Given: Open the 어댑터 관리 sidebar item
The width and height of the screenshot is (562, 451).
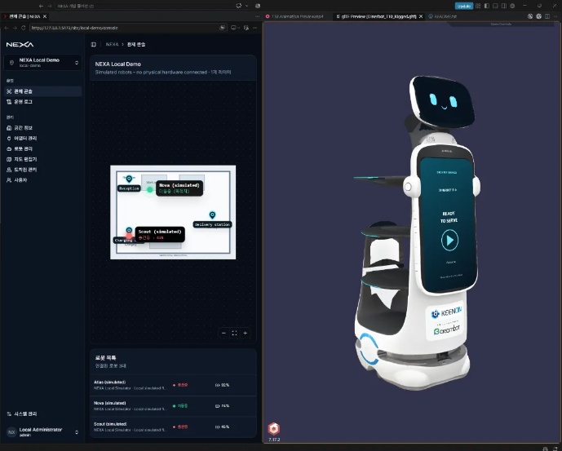Looking at the screenshot, I should tap(43, 138).
